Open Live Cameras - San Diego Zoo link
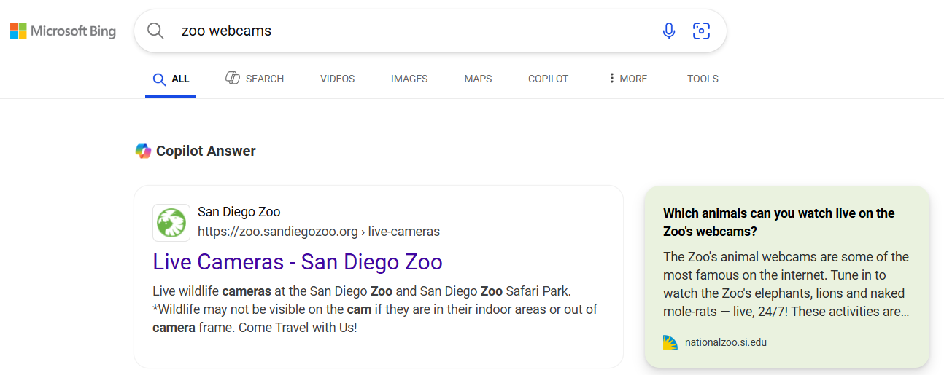The width and height of the screenshot is (944, 375). 298,261
